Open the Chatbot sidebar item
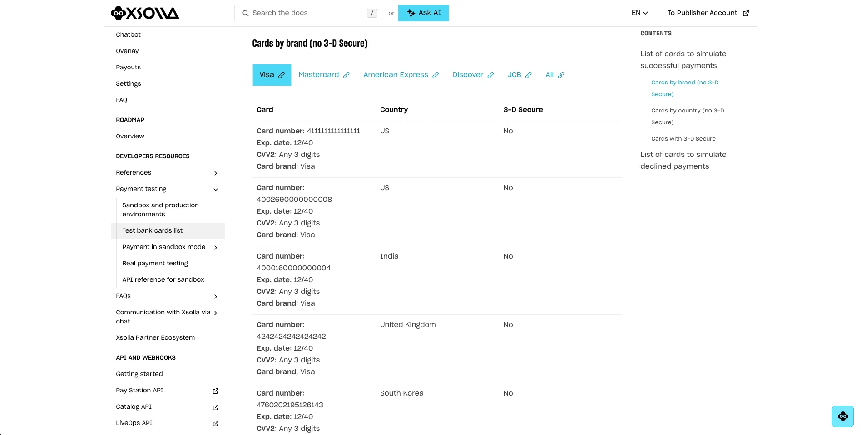Screen dimensions: 861x435 128,34
